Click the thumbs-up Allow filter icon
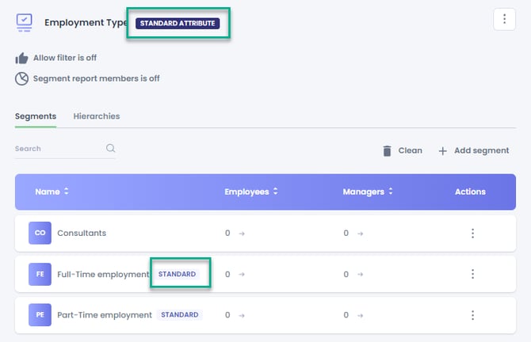531x342 pixels. (21, 58)
